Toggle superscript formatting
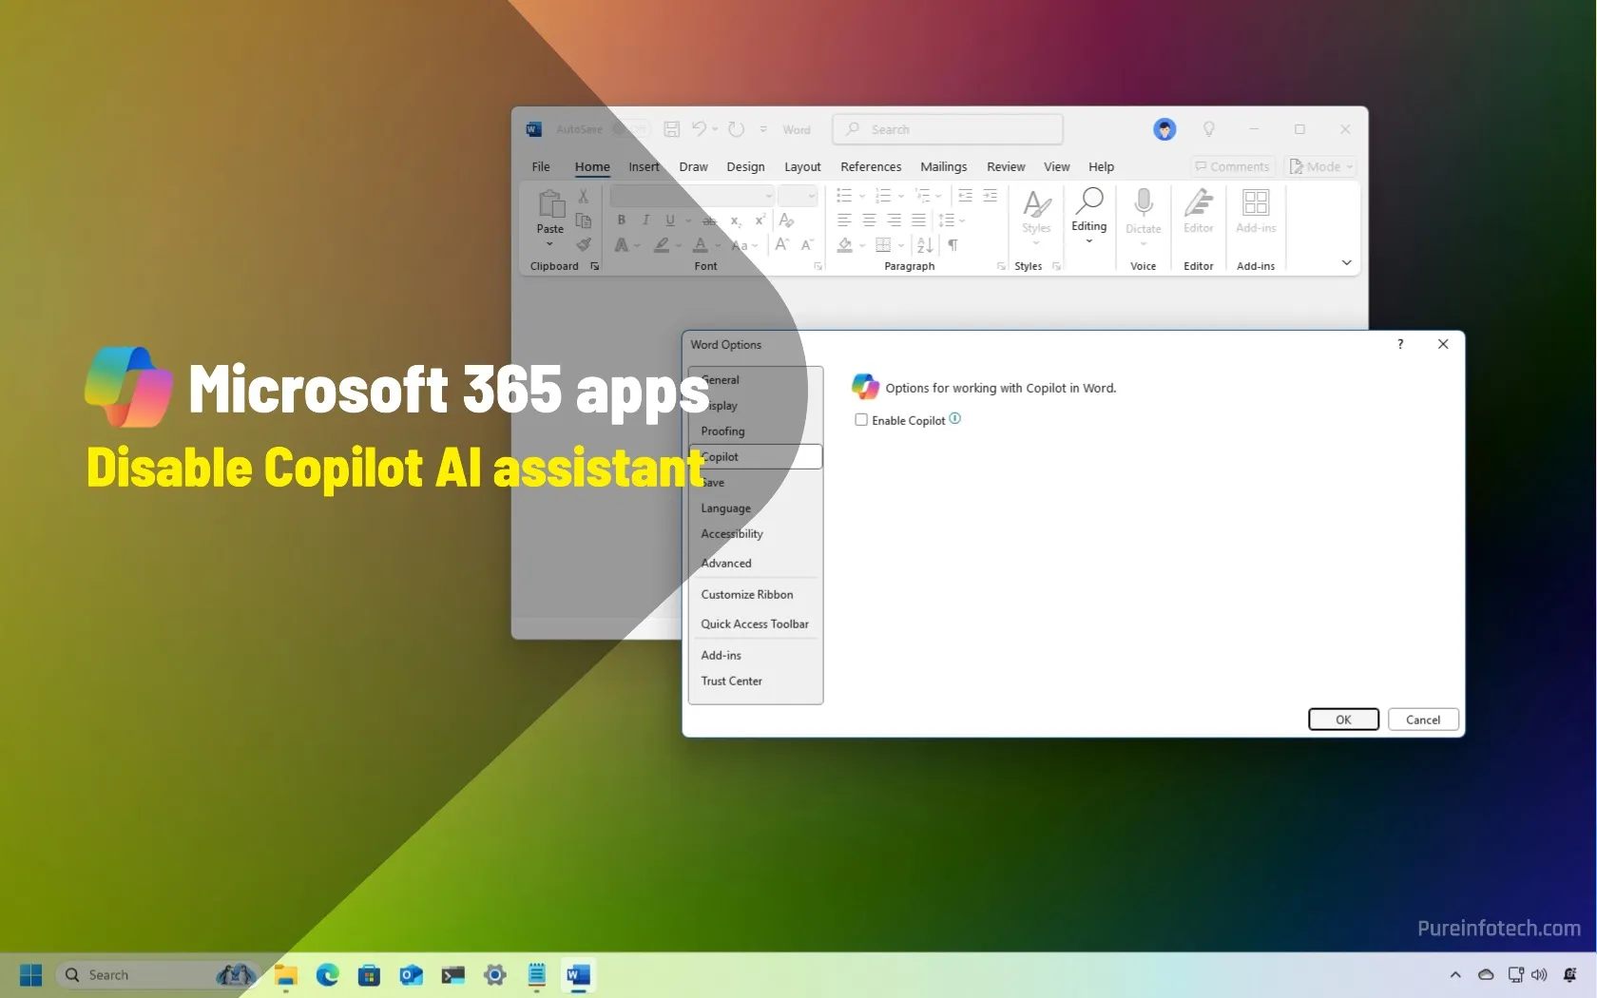This screenshot has width=1597, height=998. [758, 221]
